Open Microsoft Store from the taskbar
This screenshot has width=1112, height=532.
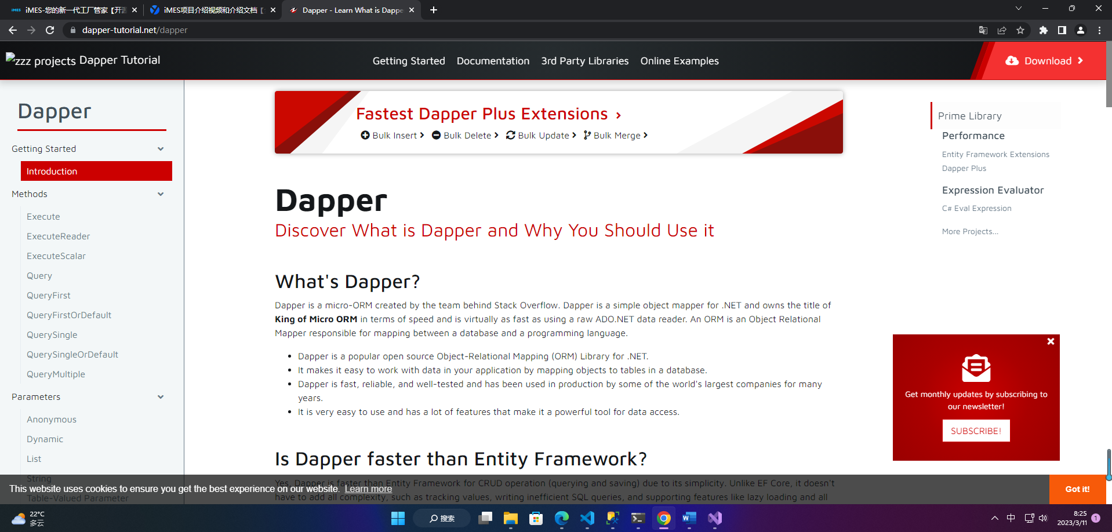point(536,518)
